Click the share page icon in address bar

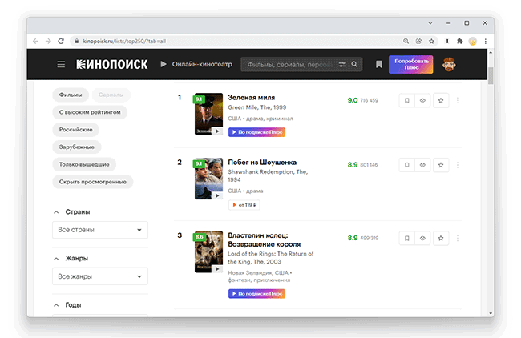coord(418,41)
